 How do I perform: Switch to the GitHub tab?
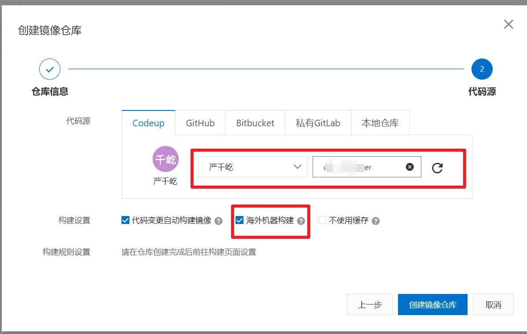(x=200, y=123)
